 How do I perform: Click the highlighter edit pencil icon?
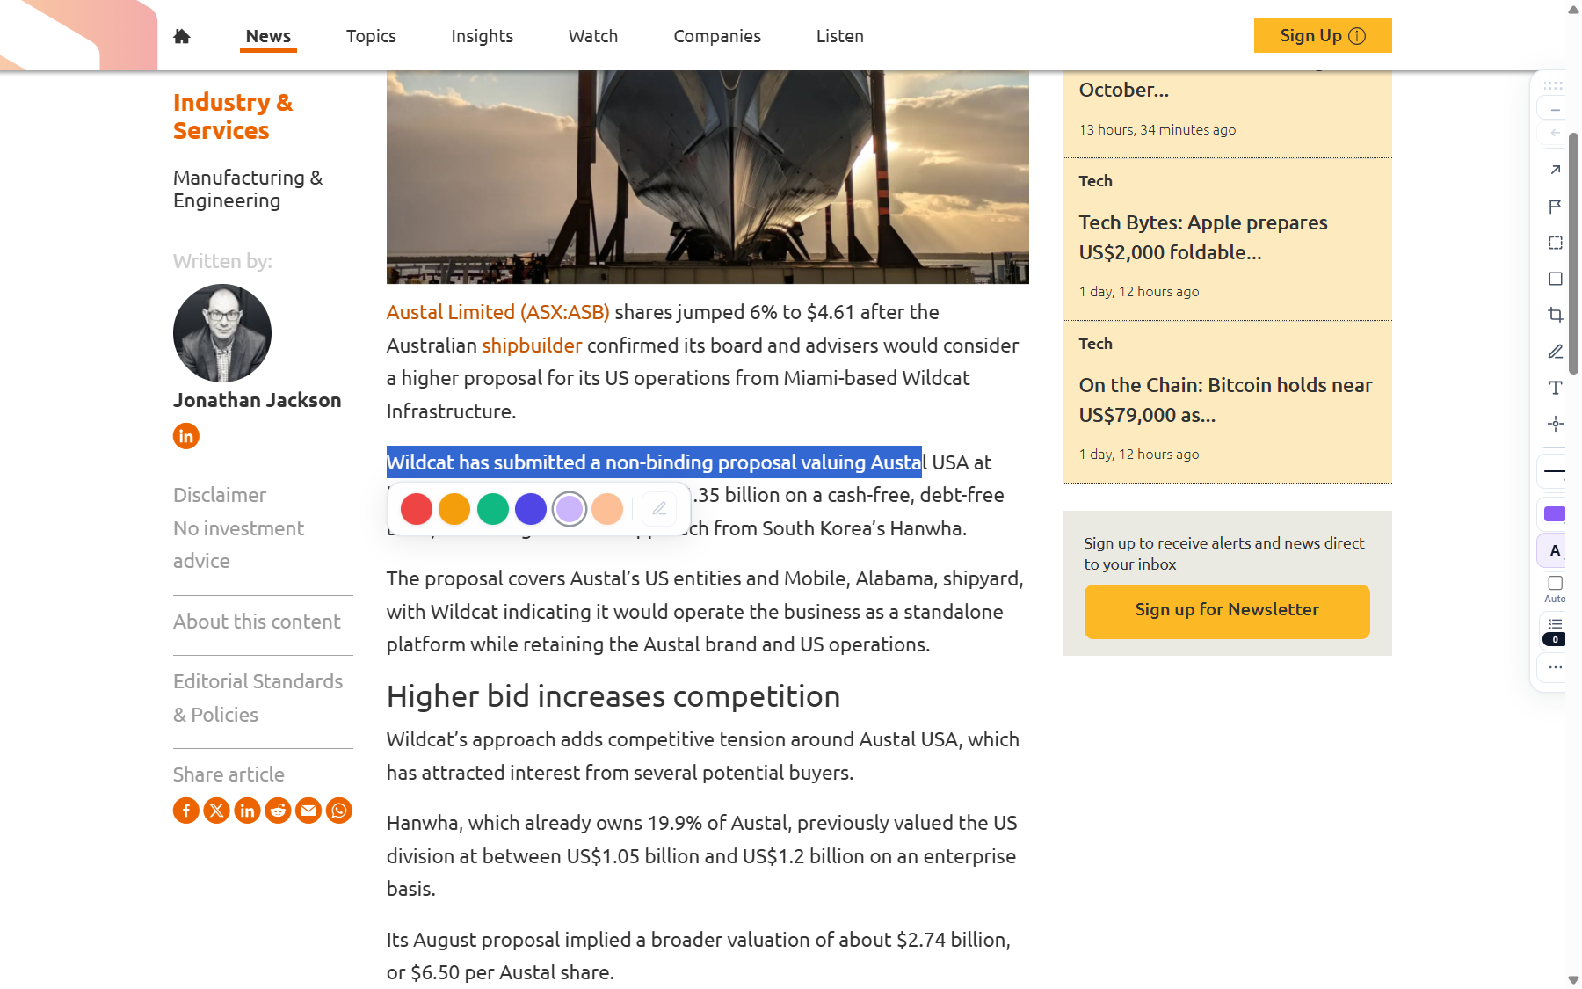click(659, 509)
